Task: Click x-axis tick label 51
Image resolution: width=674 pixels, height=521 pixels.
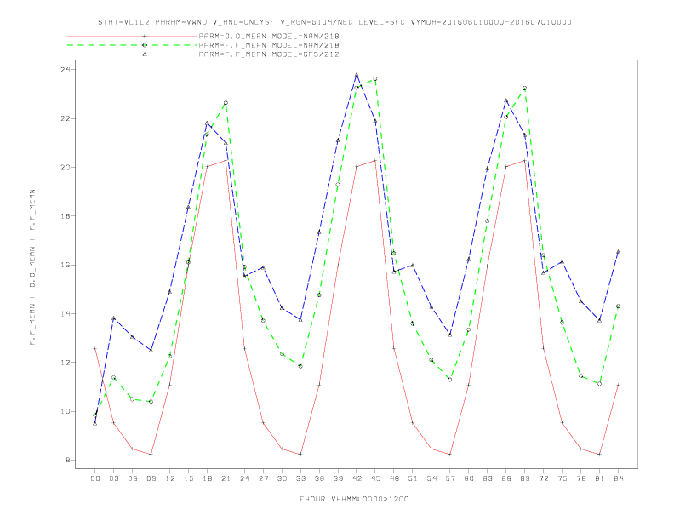Action: [x=413, y=478]
